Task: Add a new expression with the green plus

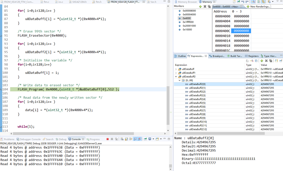Action: (x=262, y=61)
